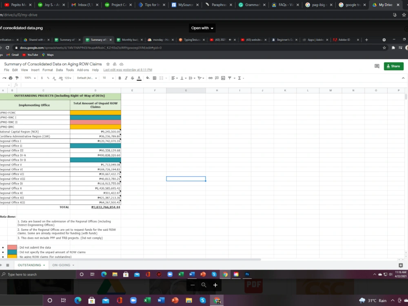Increase decimal places in Sheets toolbar

(60, 78)
